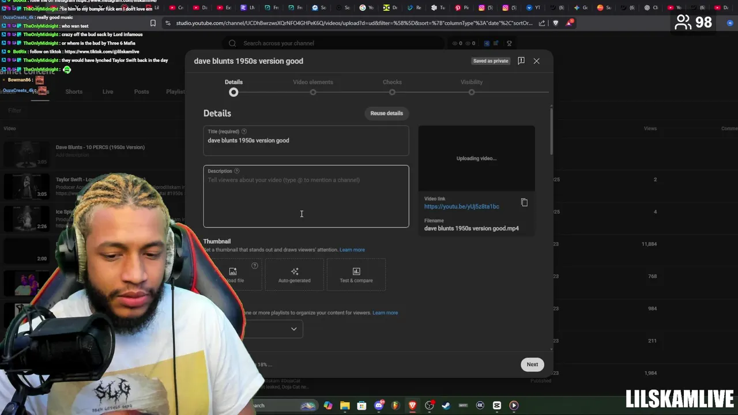Open Learn more link for playlists
Image resolution: width=738 pixels, height=415 pixels.
click(385, 312)
